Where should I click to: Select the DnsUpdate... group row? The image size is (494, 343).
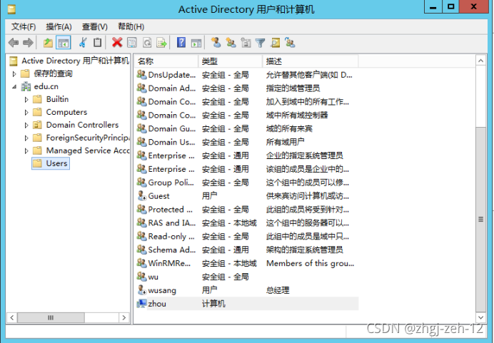(247, 75)
